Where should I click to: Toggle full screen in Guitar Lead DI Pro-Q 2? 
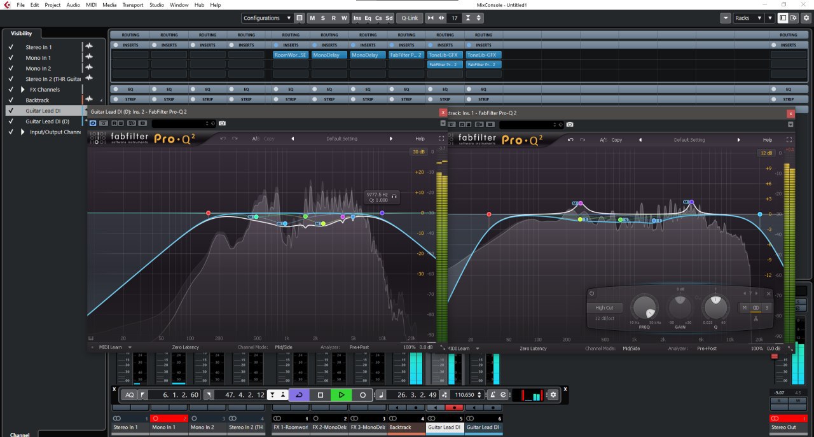[442, 139]
